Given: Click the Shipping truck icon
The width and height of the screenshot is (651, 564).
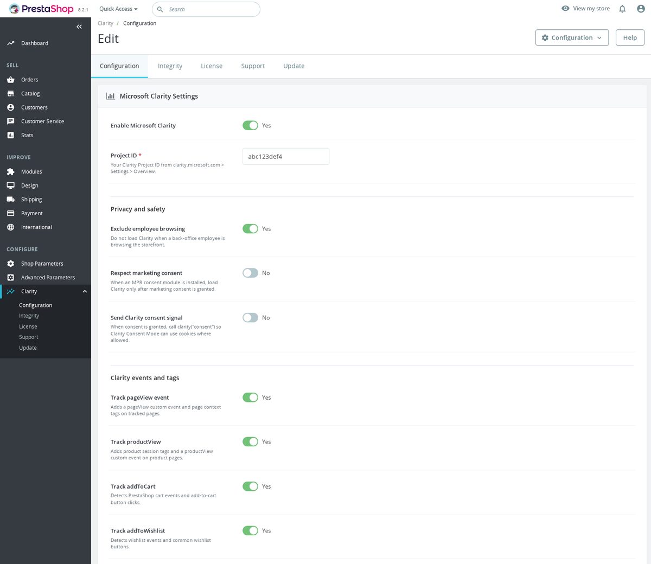Looking at the screenshot, I should pyautogui.click(x=10, y=199).
